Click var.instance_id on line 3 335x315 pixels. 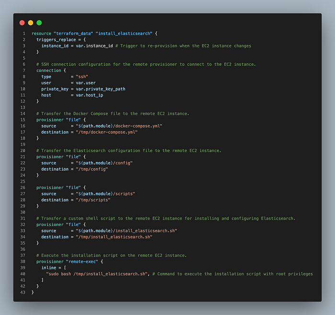tap(94, 46)
